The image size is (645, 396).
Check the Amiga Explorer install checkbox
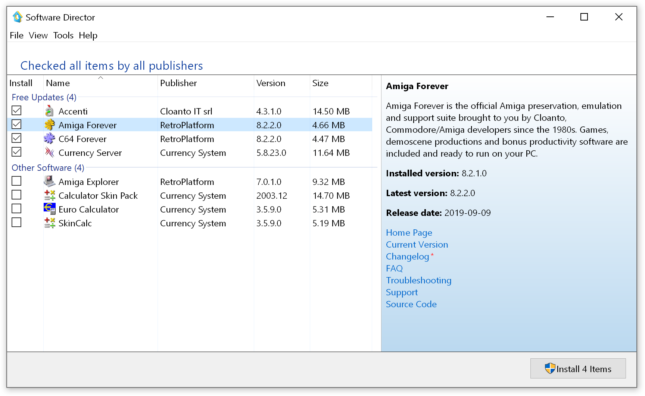[x=16, y=181]
